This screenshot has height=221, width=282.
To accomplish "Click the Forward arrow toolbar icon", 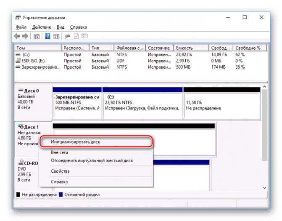I will [25, 36].
